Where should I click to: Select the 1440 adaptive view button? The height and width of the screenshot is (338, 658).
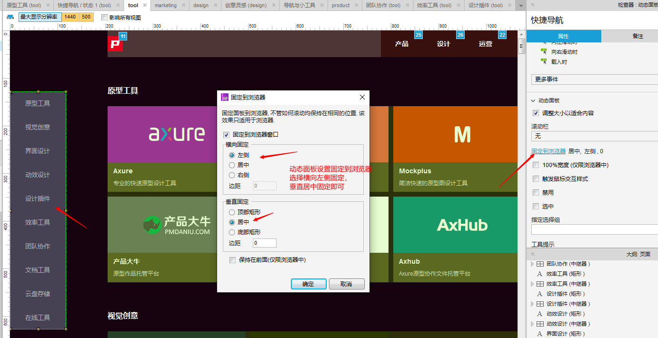(x=70, y=17)
